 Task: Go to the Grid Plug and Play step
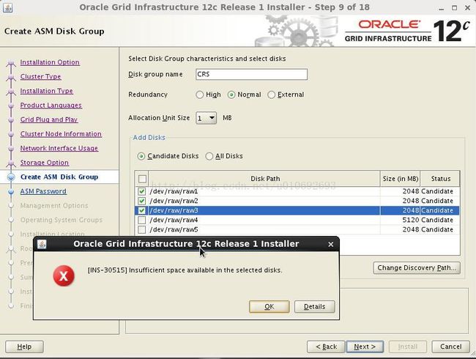click(49, 119)
